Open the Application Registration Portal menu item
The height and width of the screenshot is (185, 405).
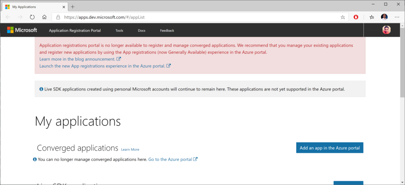point(75,30)
